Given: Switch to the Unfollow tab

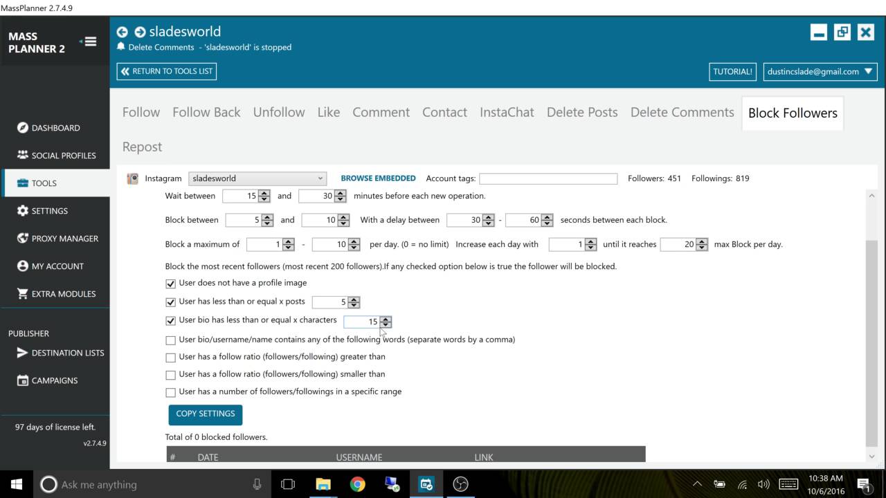Looking at the screenshot, I should pos(279,112).
